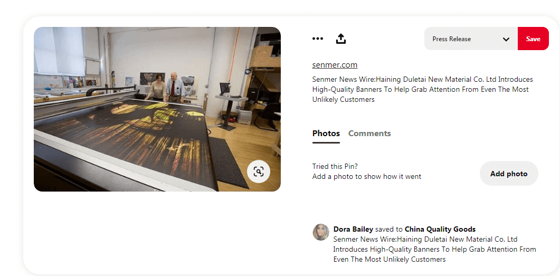560x276 pixels.
Task: Click the 'Tried this Pin?' prompt text
Action: (335, 166)
